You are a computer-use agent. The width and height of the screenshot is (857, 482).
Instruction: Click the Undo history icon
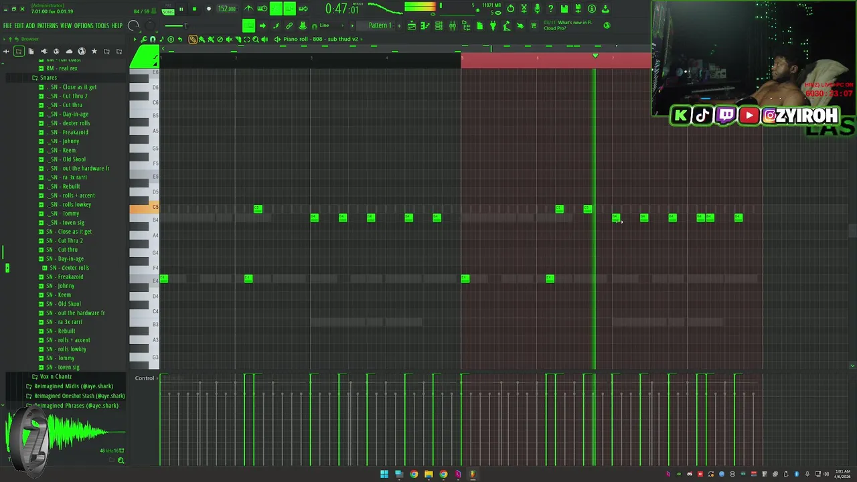(511, 9)
